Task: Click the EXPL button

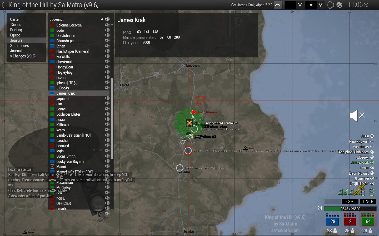Action: [350, 201]
